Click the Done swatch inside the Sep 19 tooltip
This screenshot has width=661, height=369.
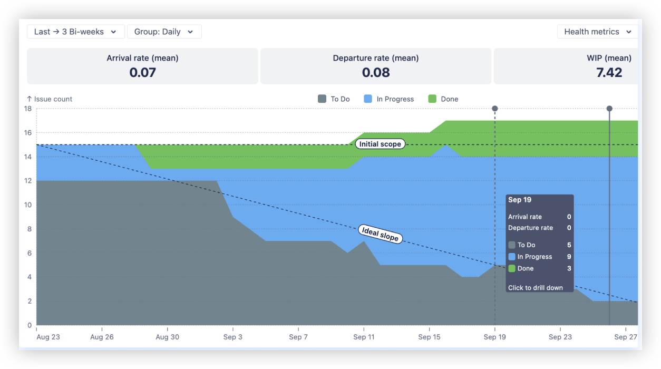tap(512, 268)
